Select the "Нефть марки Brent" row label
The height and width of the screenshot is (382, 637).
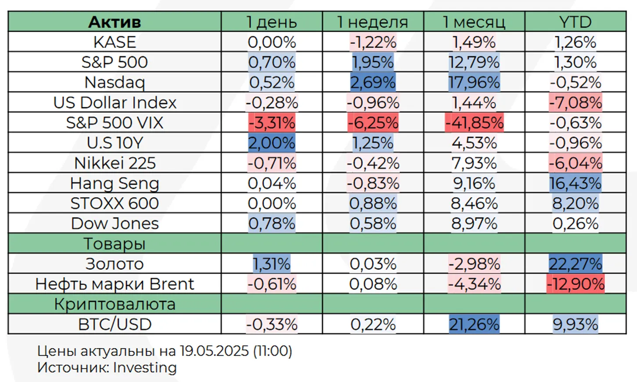[x=115, y=284]
